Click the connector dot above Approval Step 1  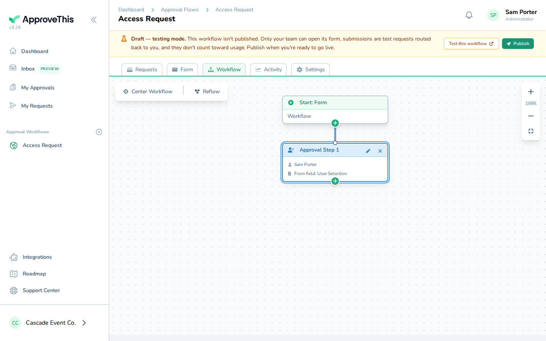pos(335,143)
